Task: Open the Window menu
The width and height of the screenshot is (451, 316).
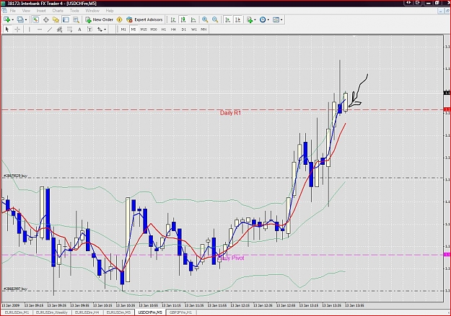Action: [92, 11]
